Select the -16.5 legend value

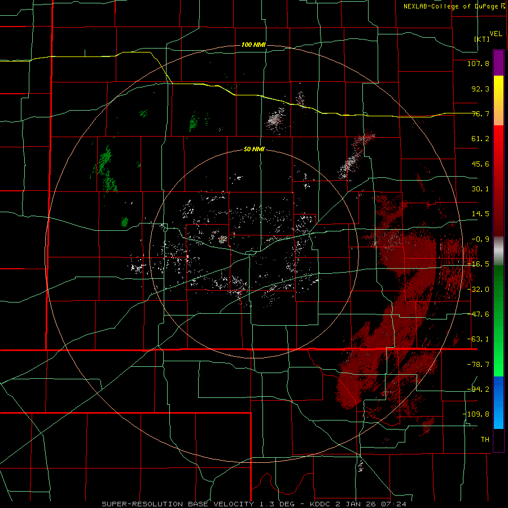[x=478, y=264]
